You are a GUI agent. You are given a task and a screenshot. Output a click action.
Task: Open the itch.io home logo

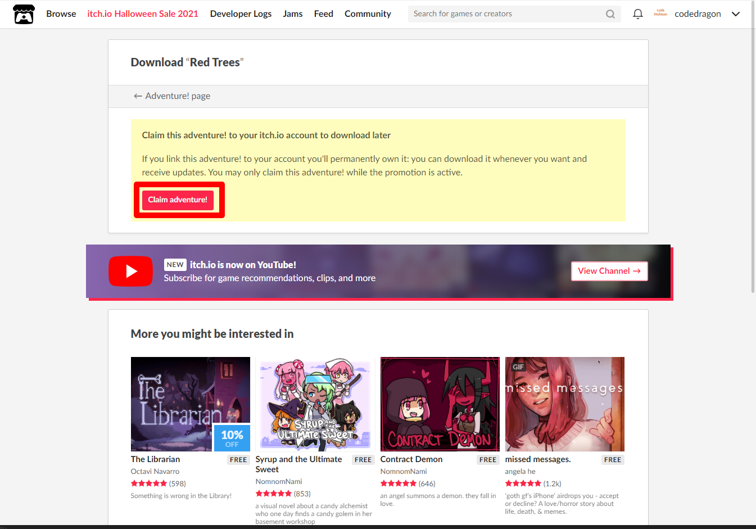point(24,14)
